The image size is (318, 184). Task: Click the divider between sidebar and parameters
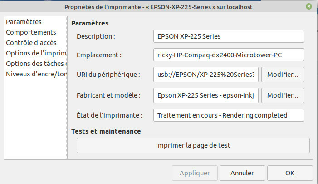point(68,91)
